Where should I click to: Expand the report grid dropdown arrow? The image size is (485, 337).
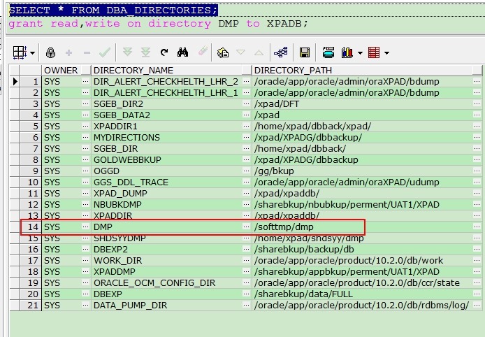click(386, 53)
